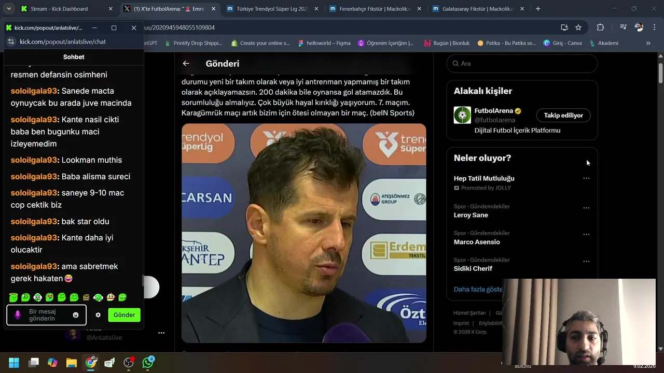Open Chrome three-dot menu
The height and width of the screenshot is (373, 664).
(x=655, y=27)
